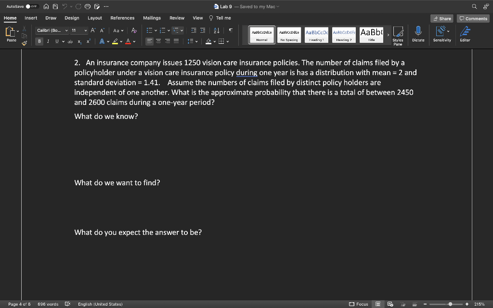Decrease font size with small A
The image size is (493, 308).
[102, 30]
